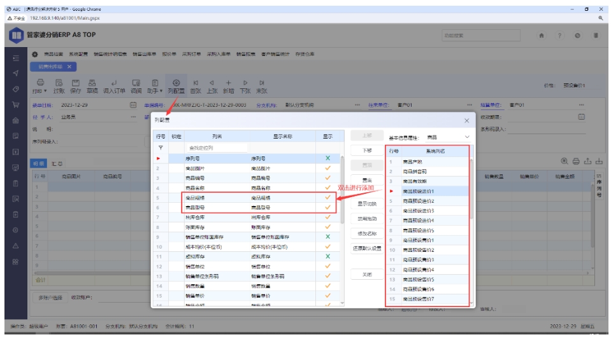Toggle display checkmark for 商品图片 row
This screenshot has height=337, width=611.
tap(327, 168)
